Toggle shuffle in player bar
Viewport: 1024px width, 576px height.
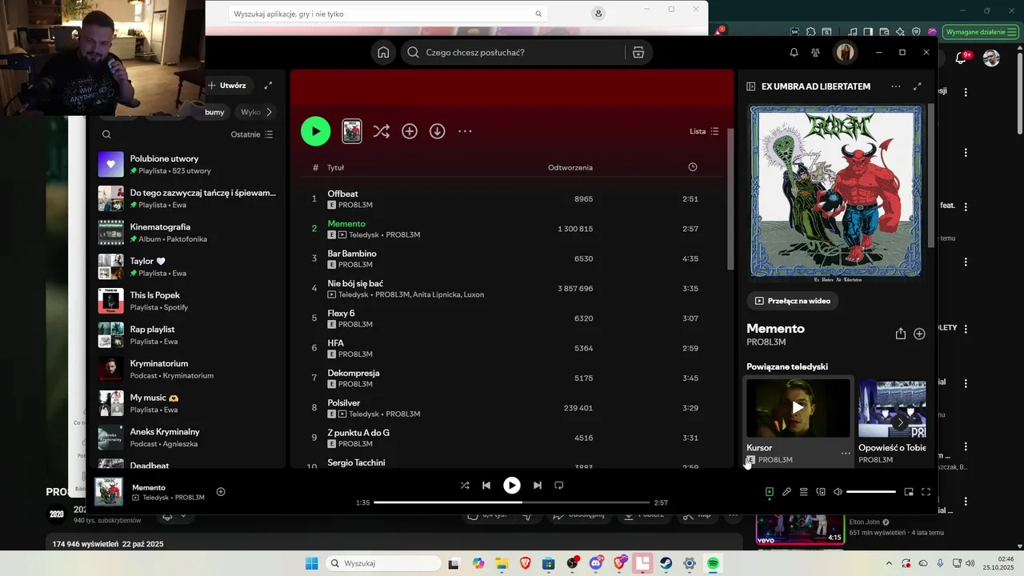click(465, 485)
